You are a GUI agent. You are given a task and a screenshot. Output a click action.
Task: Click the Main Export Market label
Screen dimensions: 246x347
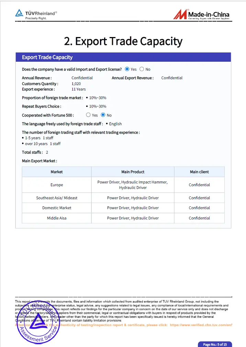point(39,161)
